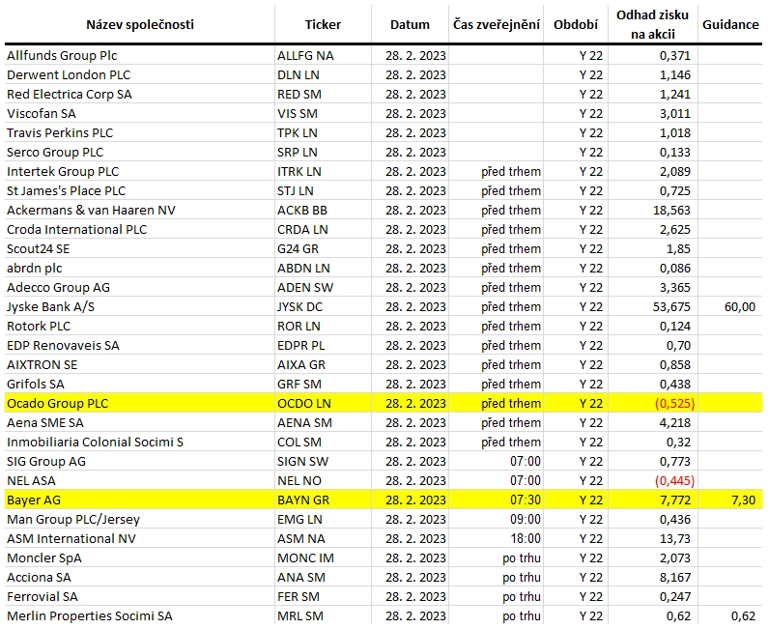This screenshot has width=768, height=629.
Task: Select the '09:00' publication time
Action: tap(526, 520)
